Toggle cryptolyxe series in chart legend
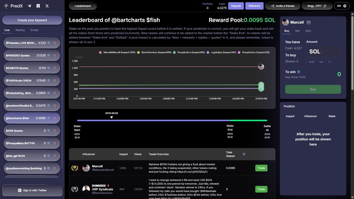Viewport: 354px width, 199px height. (221, 52)
